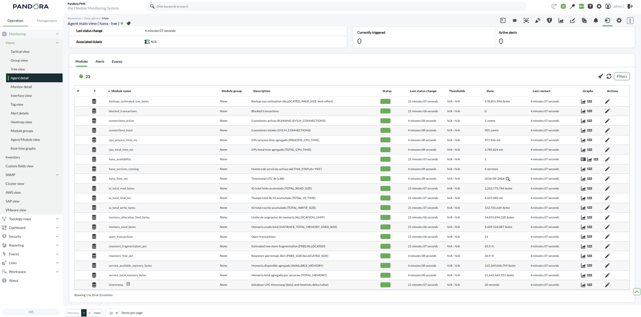Expand the Dashboard menu

pyautogui.click(x=57, y=228)
